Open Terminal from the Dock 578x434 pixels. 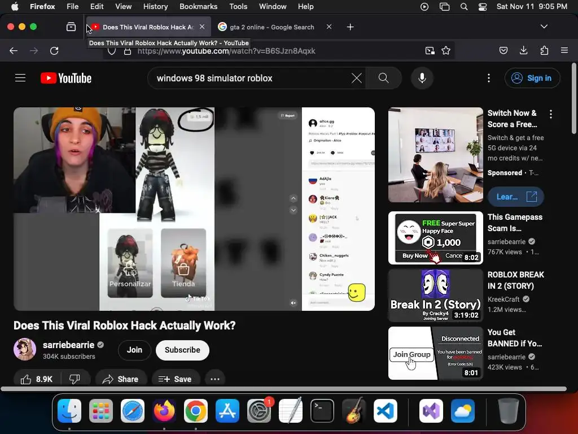click(x=322, y=411)
